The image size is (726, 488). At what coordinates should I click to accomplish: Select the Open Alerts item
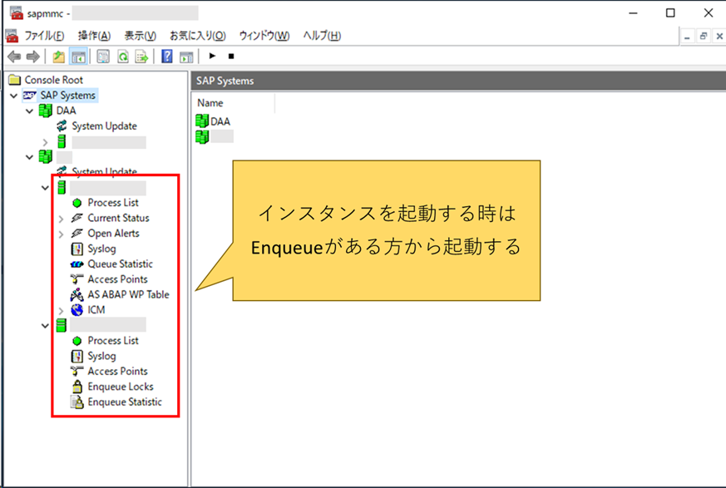tap(113, 234)
